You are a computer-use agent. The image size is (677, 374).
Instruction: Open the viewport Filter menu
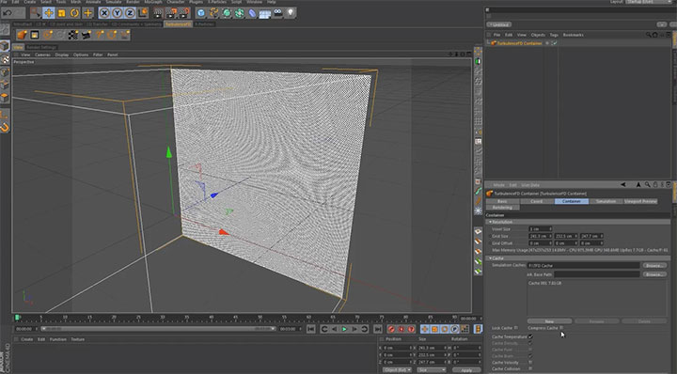click(98, 55)
